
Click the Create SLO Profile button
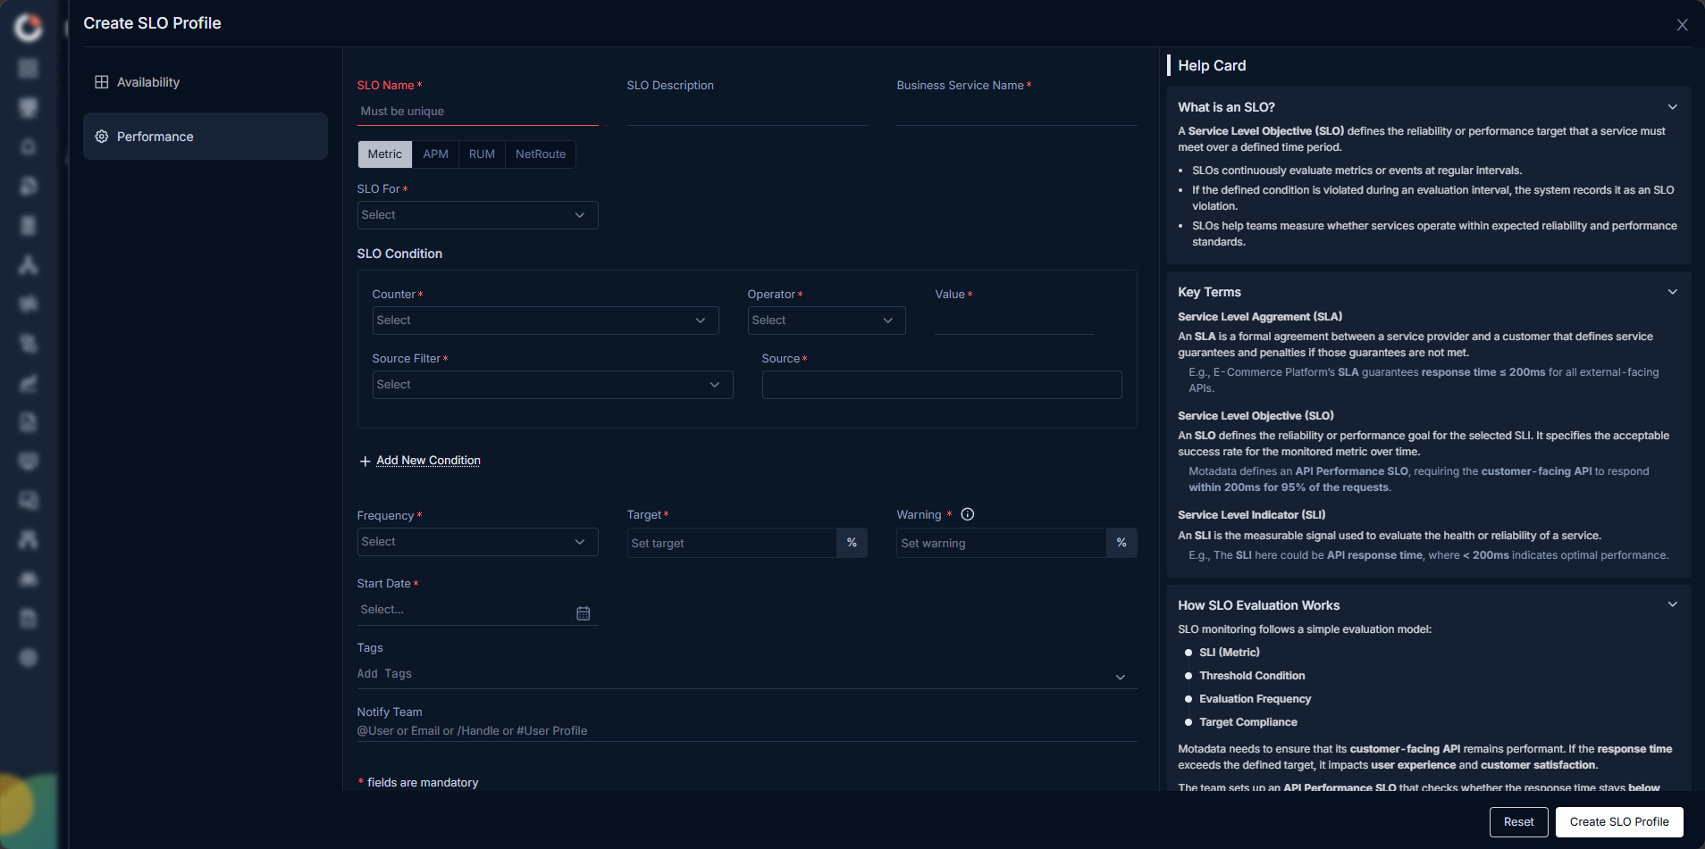1619,822
